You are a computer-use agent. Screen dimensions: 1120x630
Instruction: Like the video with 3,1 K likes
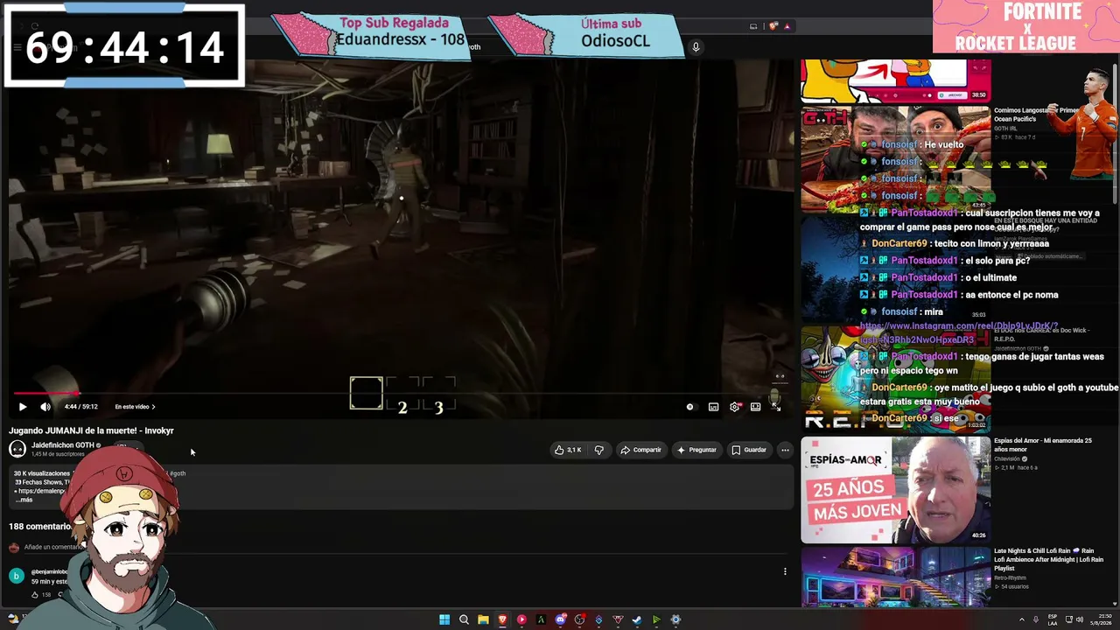(567, 450)
